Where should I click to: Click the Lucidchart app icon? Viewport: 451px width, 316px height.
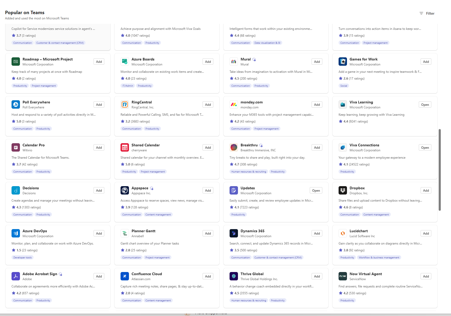pos(343,233)
